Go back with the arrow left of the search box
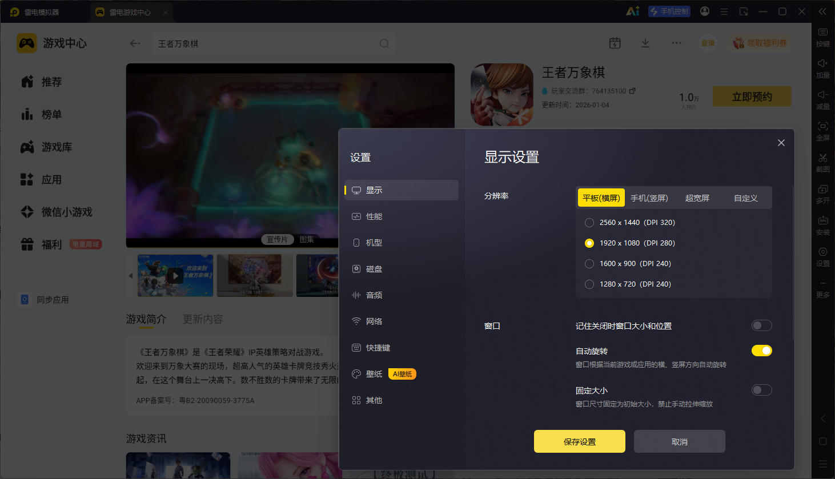Screen dimensions: 835x479 point(135,43)
